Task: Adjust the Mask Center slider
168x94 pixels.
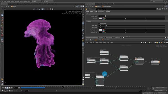Action: [x=135, y=26]
